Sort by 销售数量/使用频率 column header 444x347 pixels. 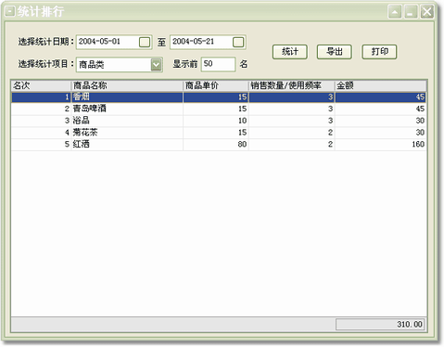tap(292, 85)
